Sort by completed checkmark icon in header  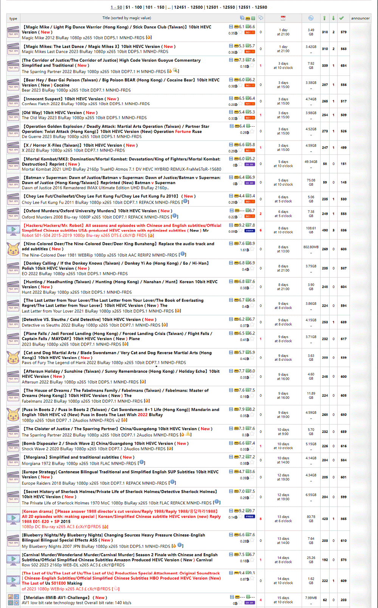pos(342,18)
